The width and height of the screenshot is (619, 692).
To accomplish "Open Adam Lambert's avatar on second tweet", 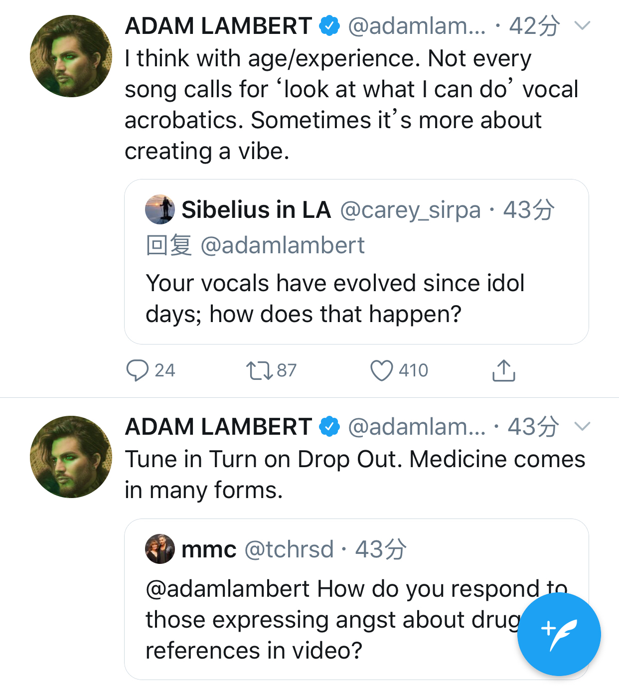I will pos(71,457).
